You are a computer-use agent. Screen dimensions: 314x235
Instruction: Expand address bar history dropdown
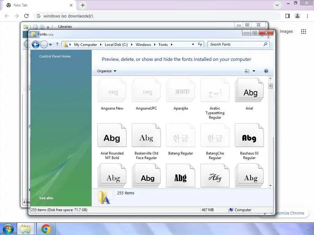[193, 44]
